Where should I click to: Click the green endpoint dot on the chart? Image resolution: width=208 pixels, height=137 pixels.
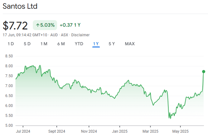[204, 71]
